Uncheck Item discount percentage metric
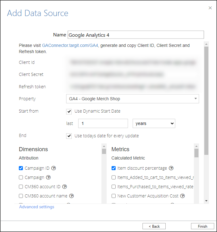 (x=113, y=168)
